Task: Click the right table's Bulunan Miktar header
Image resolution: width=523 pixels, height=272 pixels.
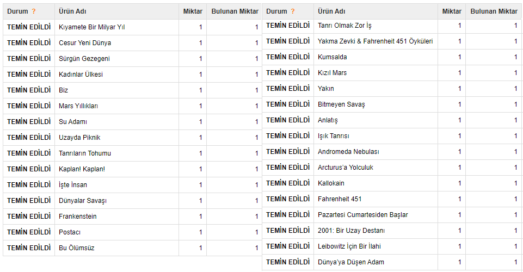Action: [x=494, y=11]
